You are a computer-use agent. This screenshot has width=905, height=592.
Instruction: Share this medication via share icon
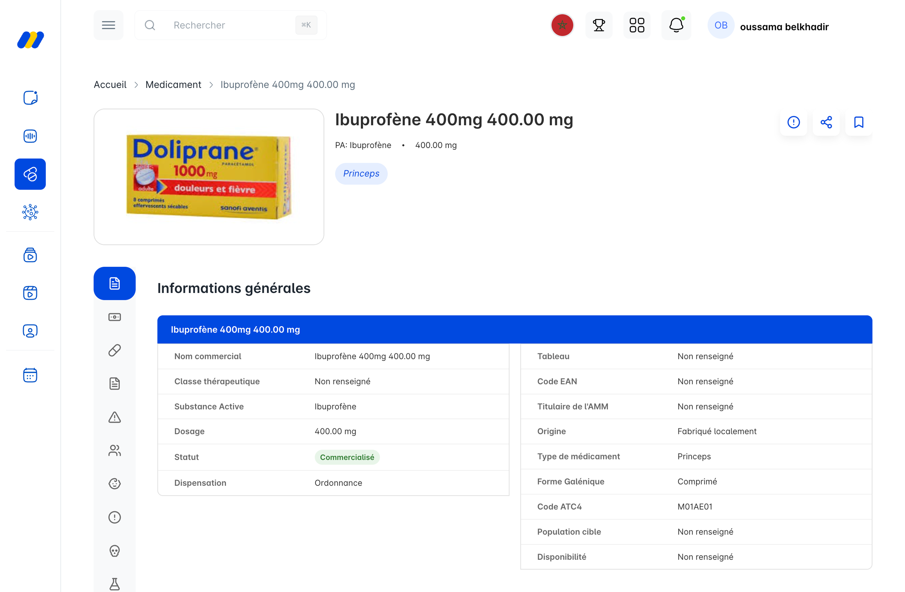click(x=826, y=122)
